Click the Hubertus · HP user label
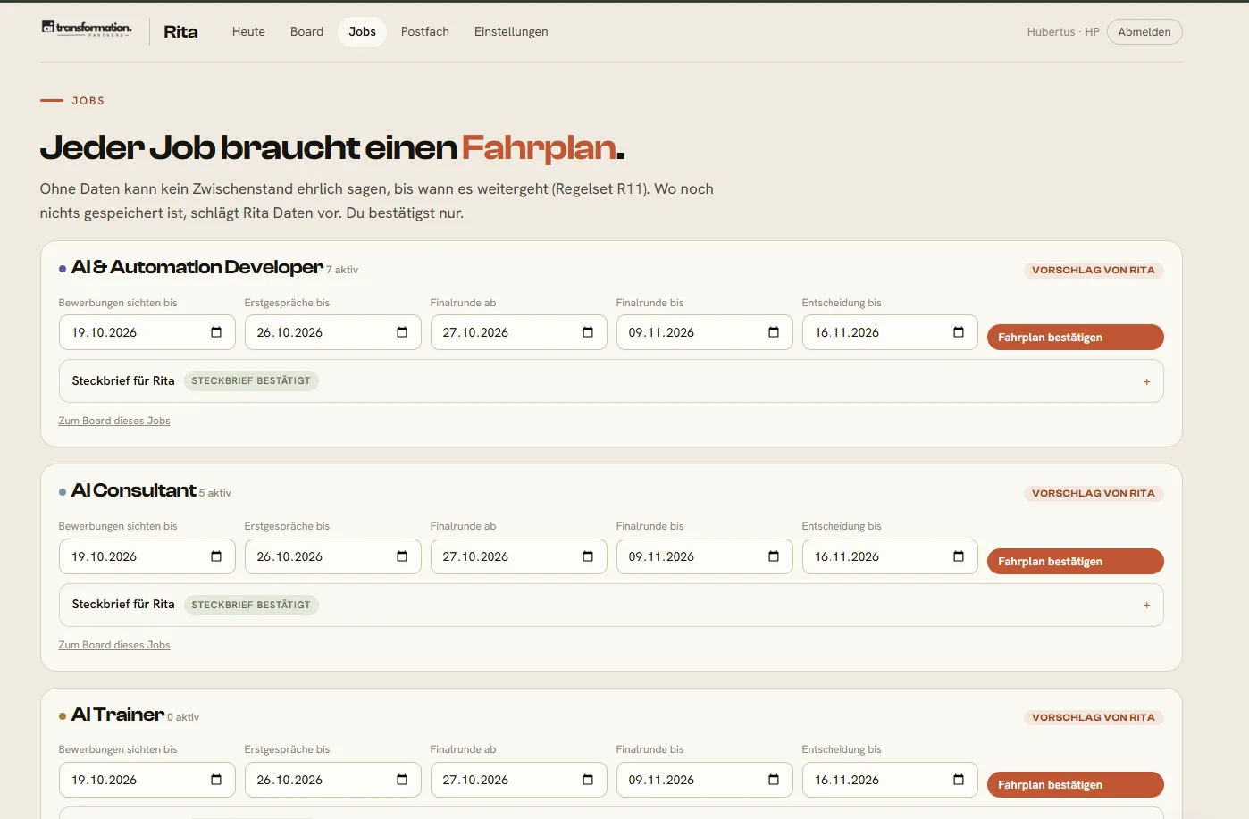Viewport: 1249px width, 819px height. point(1063,31)
